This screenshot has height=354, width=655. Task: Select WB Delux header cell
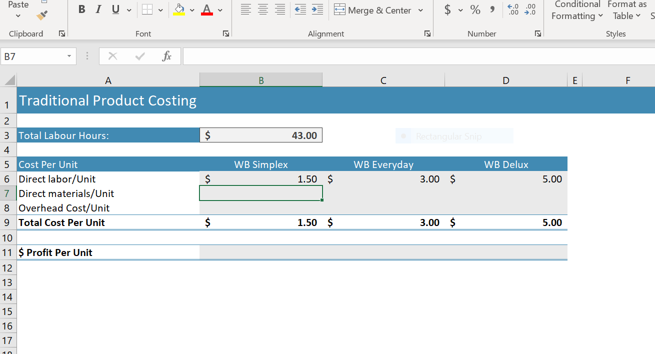(506, 164)
